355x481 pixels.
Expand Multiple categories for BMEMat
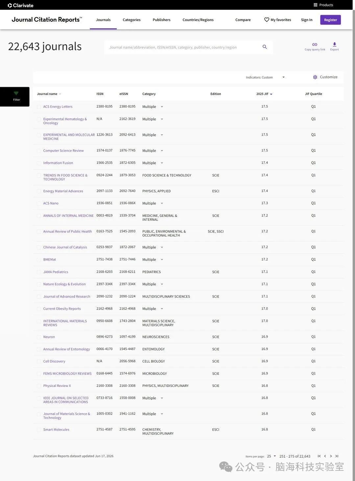162,260
